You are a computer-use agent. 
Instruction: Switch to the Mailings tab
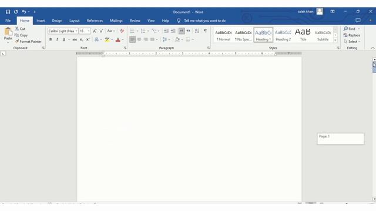point(116,21)
